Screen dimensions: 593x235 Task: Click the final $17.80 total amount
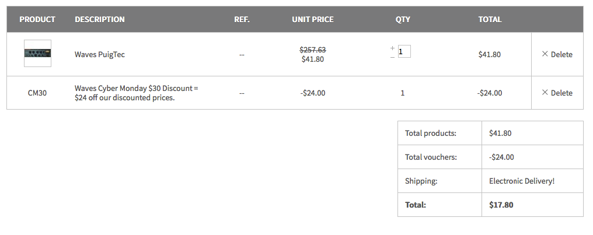501,205
